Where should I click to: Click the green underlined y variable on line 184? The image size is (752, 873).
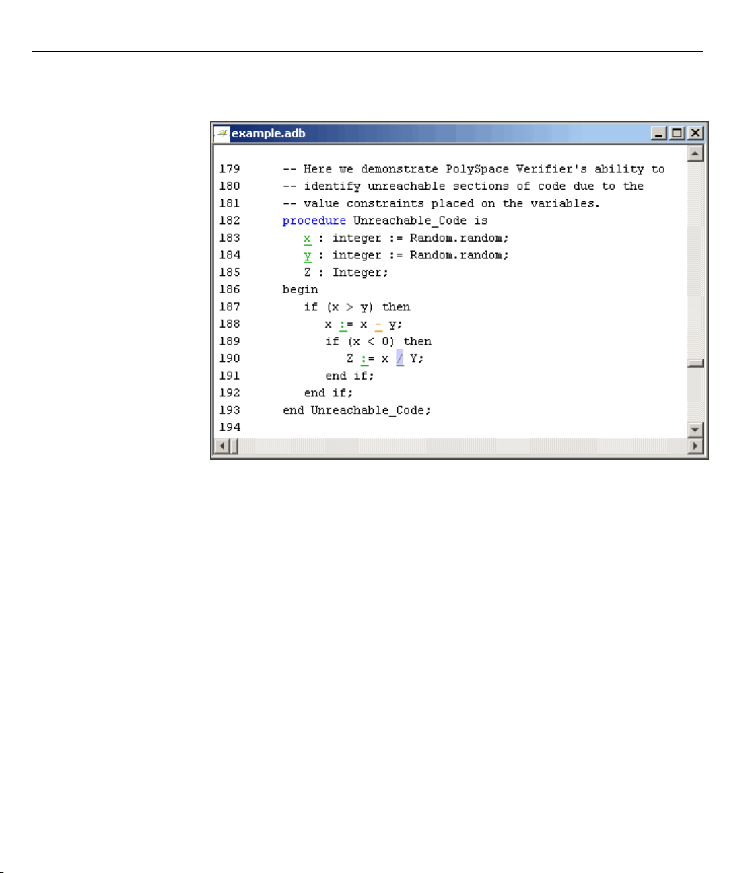click(307, 256)
